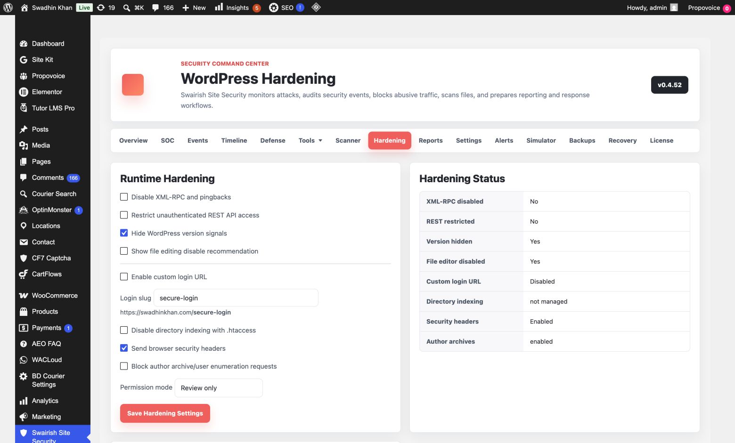Uncheck Send browser security headers
The height and width of the screenshot is (443, 735).
pos(124,348)
